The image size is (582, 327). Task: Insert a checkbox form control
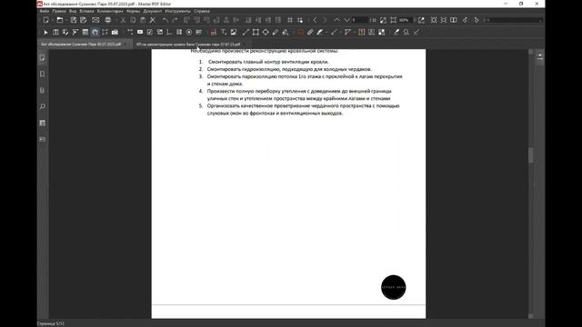point(149,33)
